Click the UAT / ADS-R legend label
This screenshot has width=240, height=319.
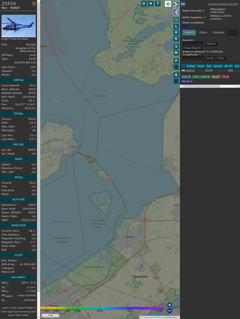click(x=201, y=77)
